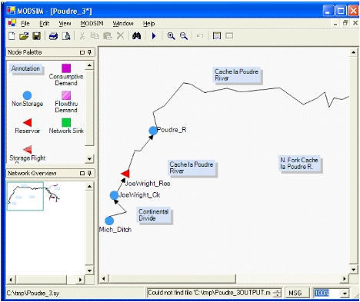Click the canvas vertical scrollbar thumb
Viewport: 360px width, 302px height.
click(x=353, y=160)
